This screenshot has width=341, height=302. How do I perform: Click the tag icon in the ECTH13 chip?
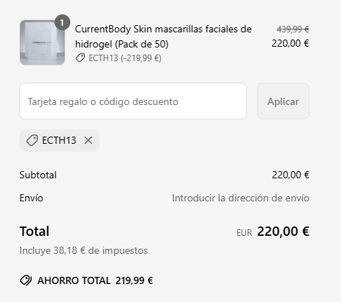pyautogui.click(x=32, y=140)
